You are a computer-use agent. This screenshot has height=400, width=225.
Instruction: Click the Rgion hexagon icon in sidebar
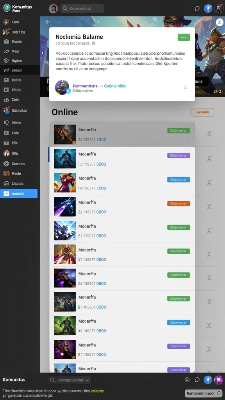click(x=6, y=61)
